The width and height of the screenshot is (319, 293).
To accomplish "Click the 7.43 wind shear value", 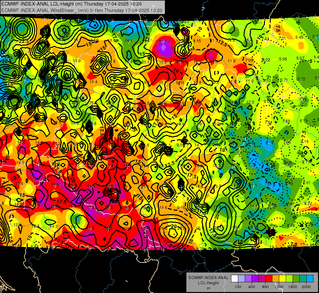I will tap(265, 39).
